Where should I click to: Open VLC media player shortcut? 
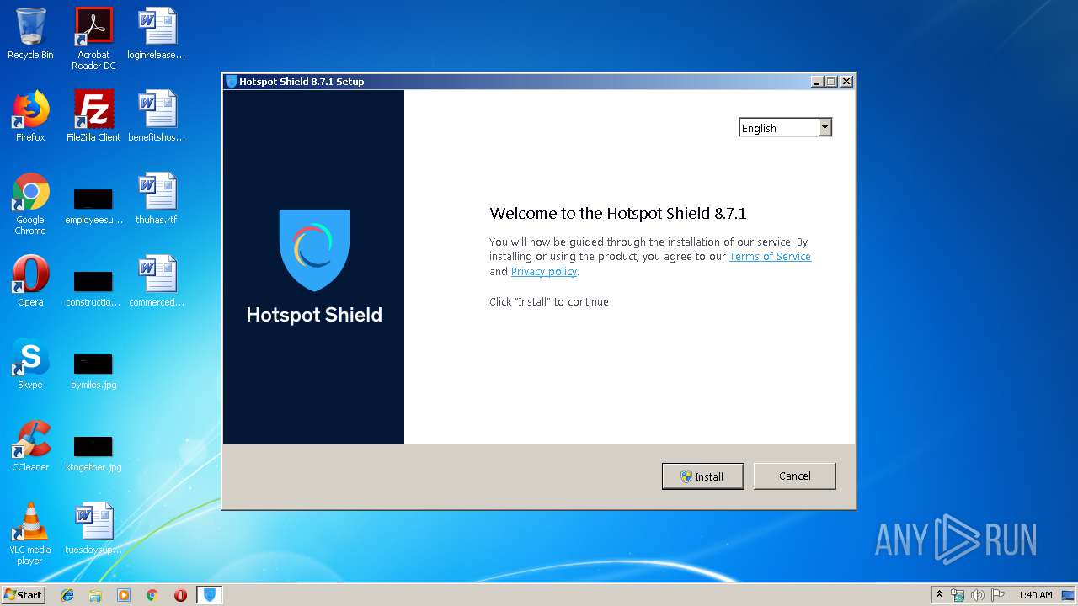30,534
